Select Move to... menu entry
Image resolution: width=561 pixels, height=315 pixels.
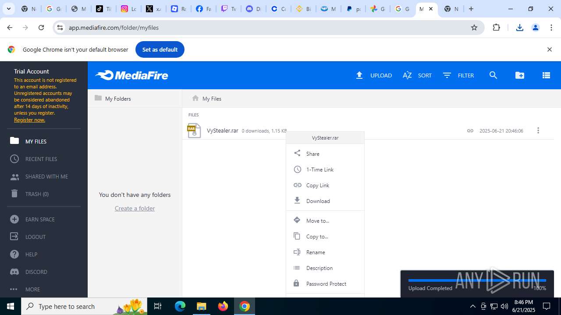(325, 220)
